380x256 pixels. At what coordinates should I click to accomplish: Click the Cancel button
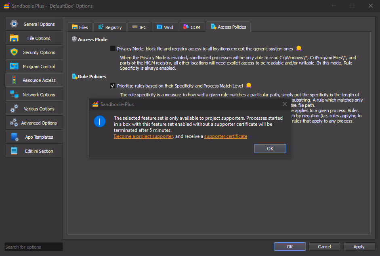coord(325,247)
